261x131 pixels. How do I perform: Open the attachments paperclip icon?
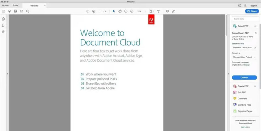pyautogui.click(x=3, y=32)
